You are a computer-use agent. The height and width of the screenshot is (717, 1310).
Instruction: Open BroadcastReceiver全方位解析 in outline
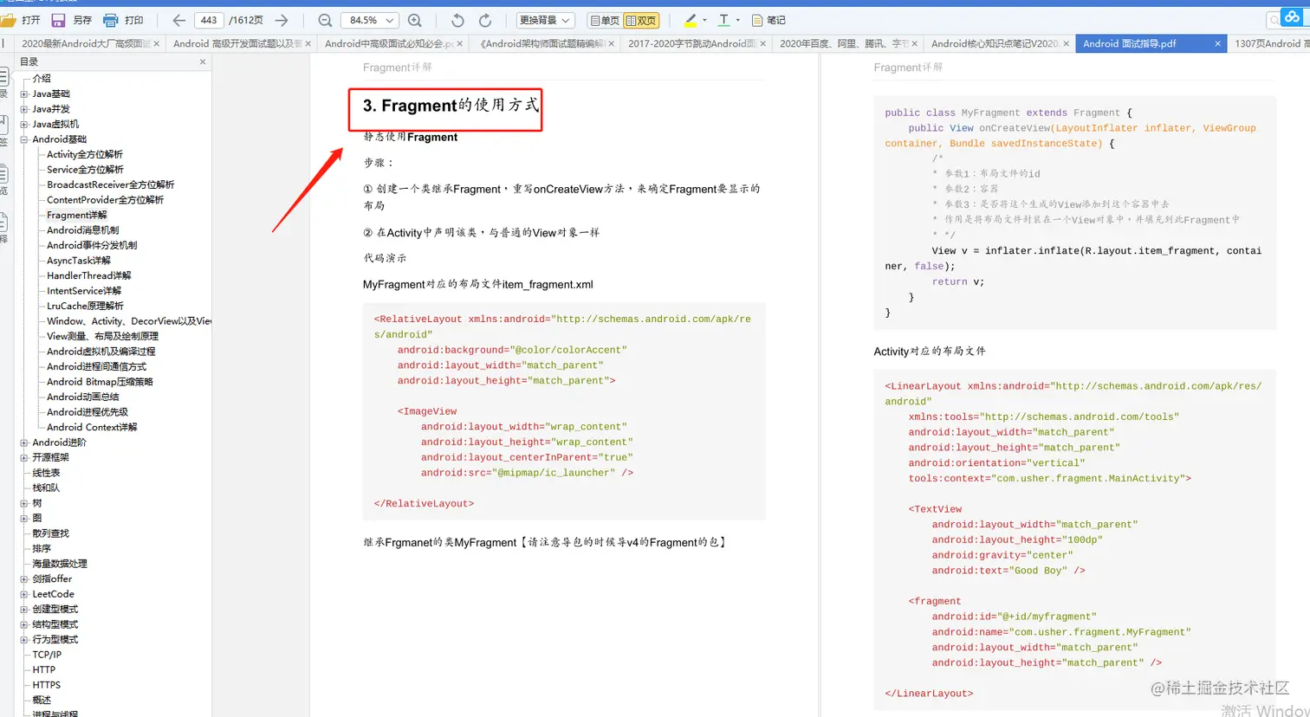pos(110,184)
